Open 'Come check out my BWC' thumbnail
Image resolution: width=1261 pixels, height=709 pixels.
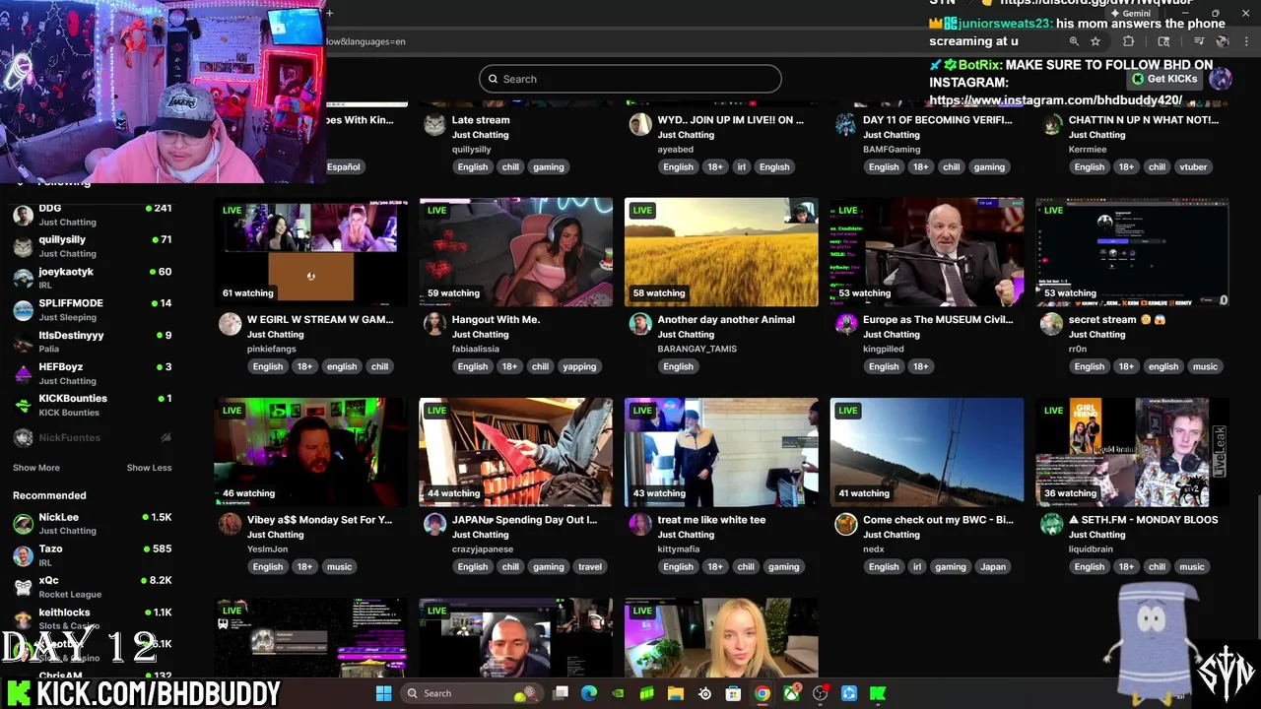927,452
